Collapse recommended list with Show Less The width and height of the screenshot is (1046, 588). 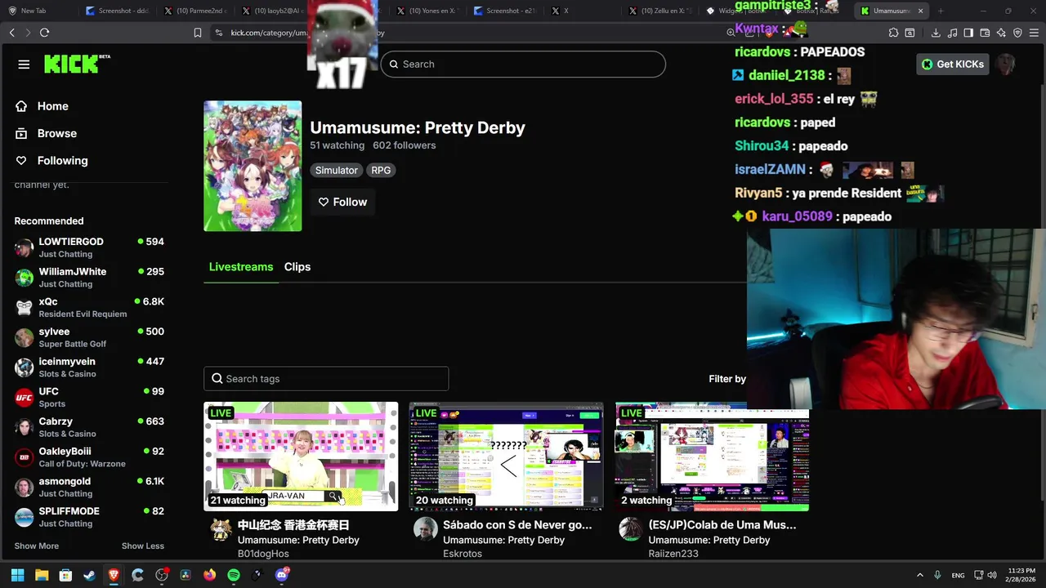point(143,546)
